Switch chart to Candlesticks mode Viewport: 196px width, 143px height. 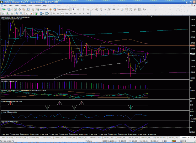[x=8, y=13]
